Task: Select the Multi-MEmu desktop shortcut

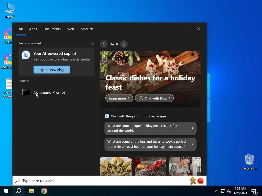Action: tap(7, 61)
